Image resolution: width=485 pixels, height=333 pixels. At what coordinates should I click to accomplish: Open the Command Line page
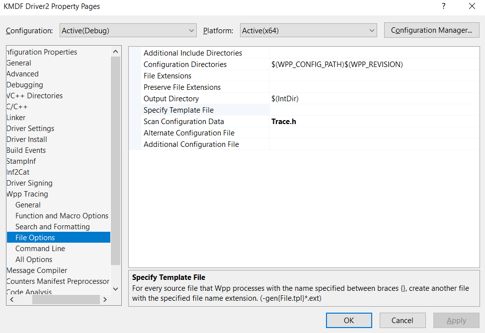click(40, 248)
